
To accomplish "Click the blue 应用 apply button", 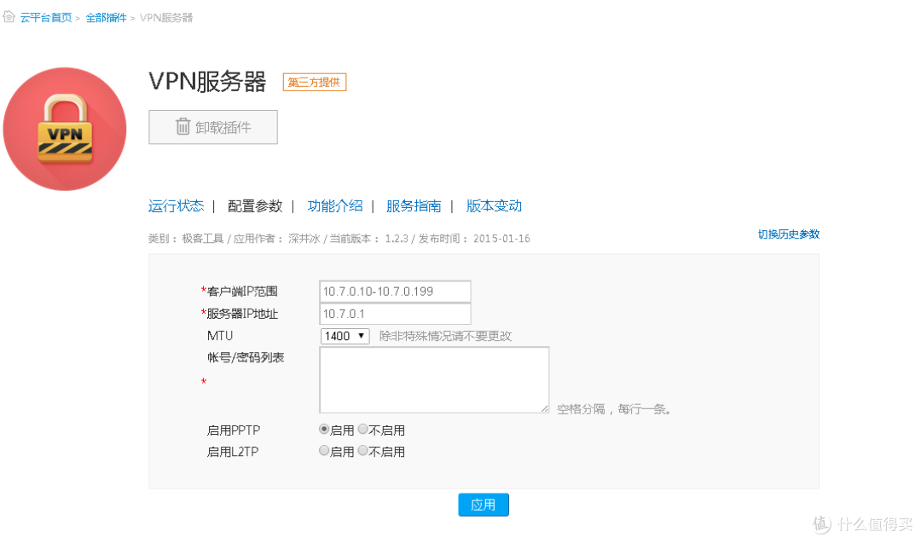I will 484,505.
